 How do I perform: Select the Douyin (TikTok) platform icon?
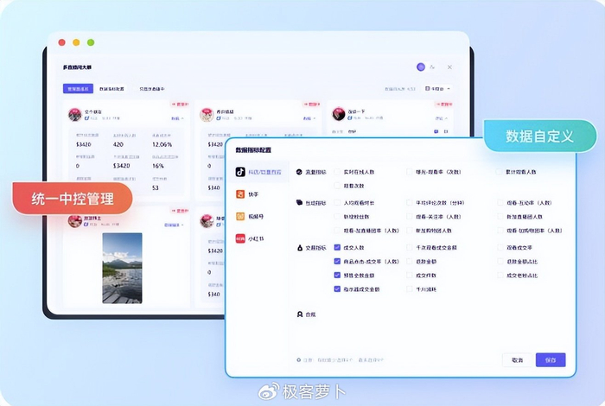tap(240, 172)
